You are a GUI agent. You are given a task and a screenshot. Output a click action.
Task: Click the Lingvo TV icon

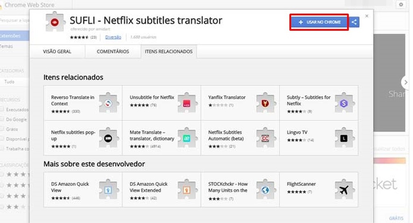click(344, 138)
